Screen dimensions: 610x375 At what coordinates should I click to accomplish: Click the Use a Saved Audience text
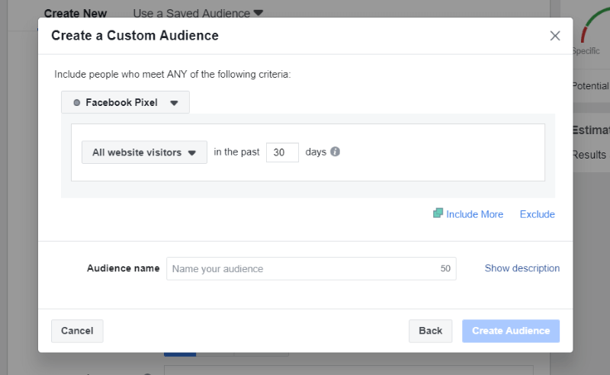click(x=191, y=13)
